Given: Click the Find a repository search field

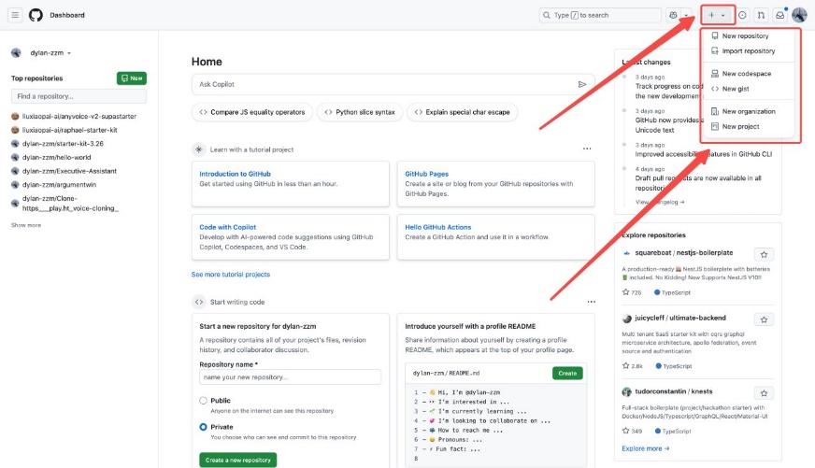Looking at the screenshot, I should [79, 96].
